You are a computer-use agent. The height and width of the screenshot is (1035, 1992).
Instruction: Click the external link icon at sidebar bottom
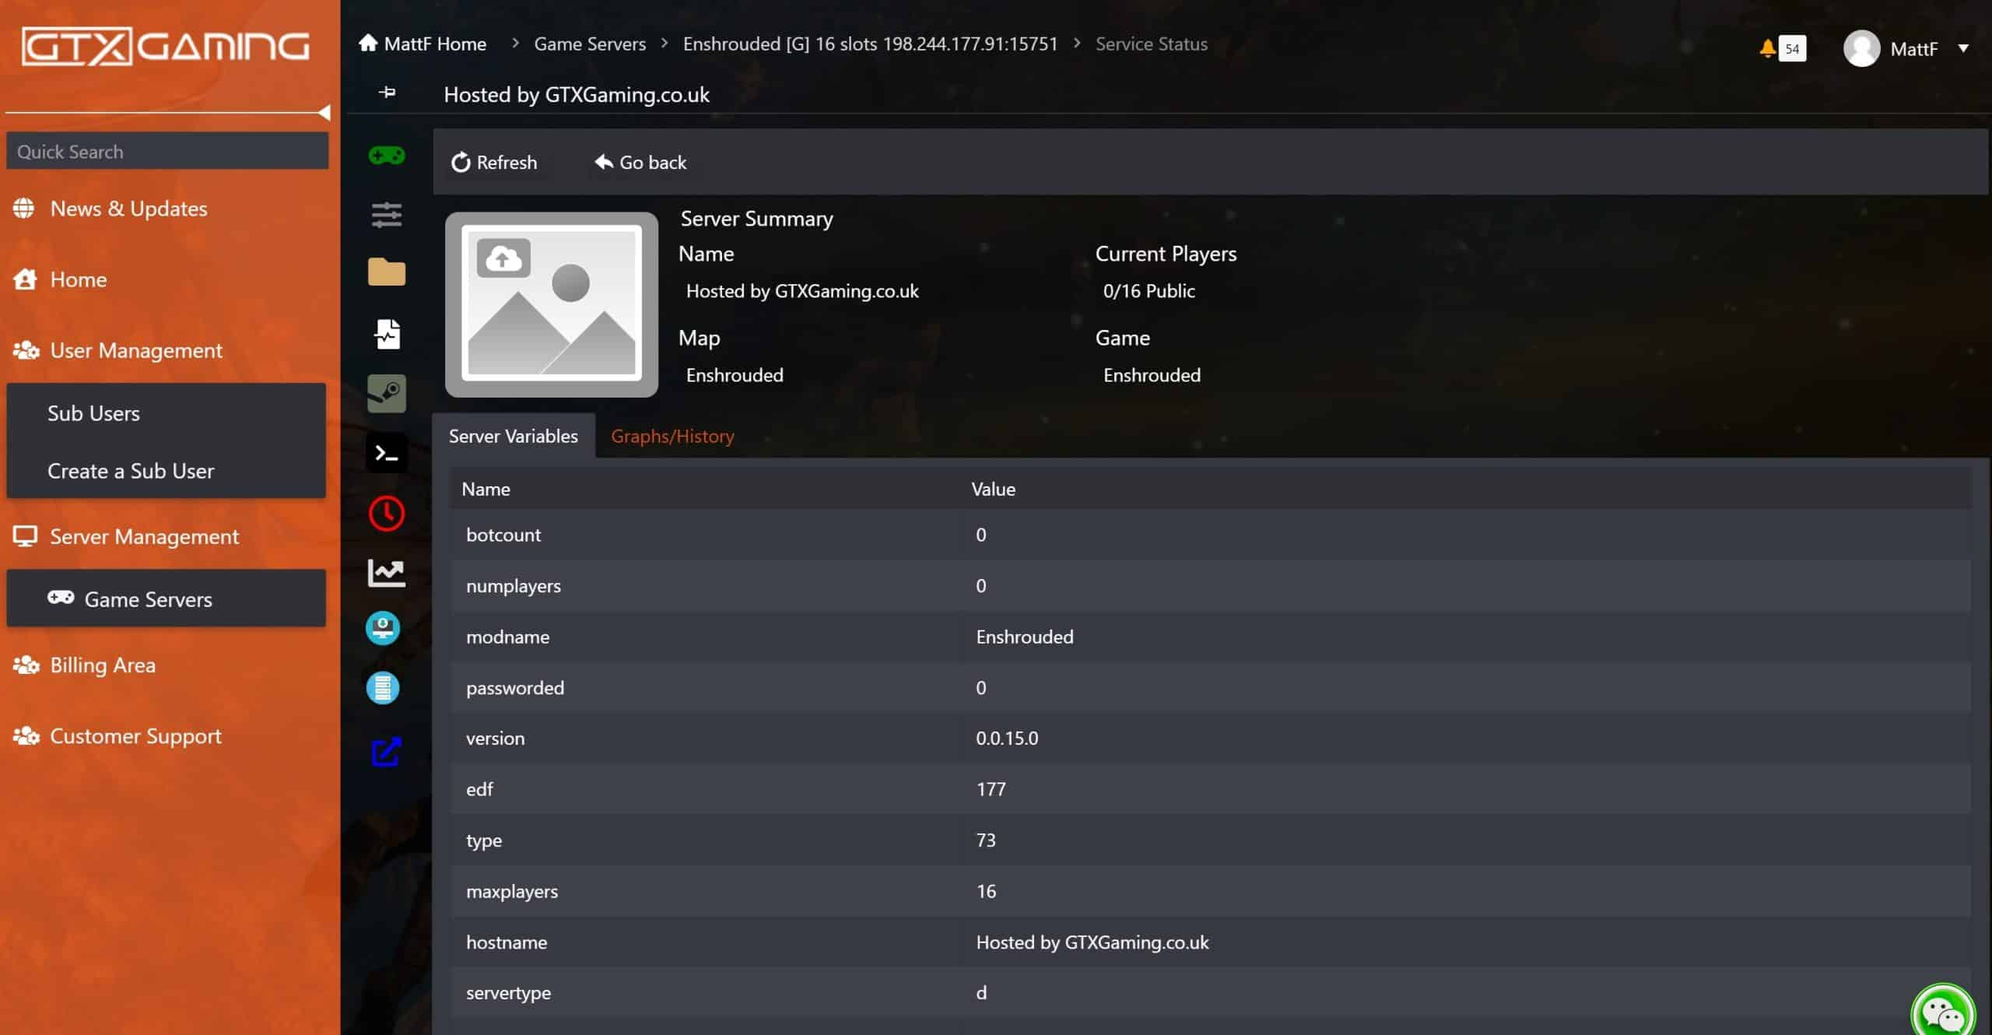click(386, 752)
